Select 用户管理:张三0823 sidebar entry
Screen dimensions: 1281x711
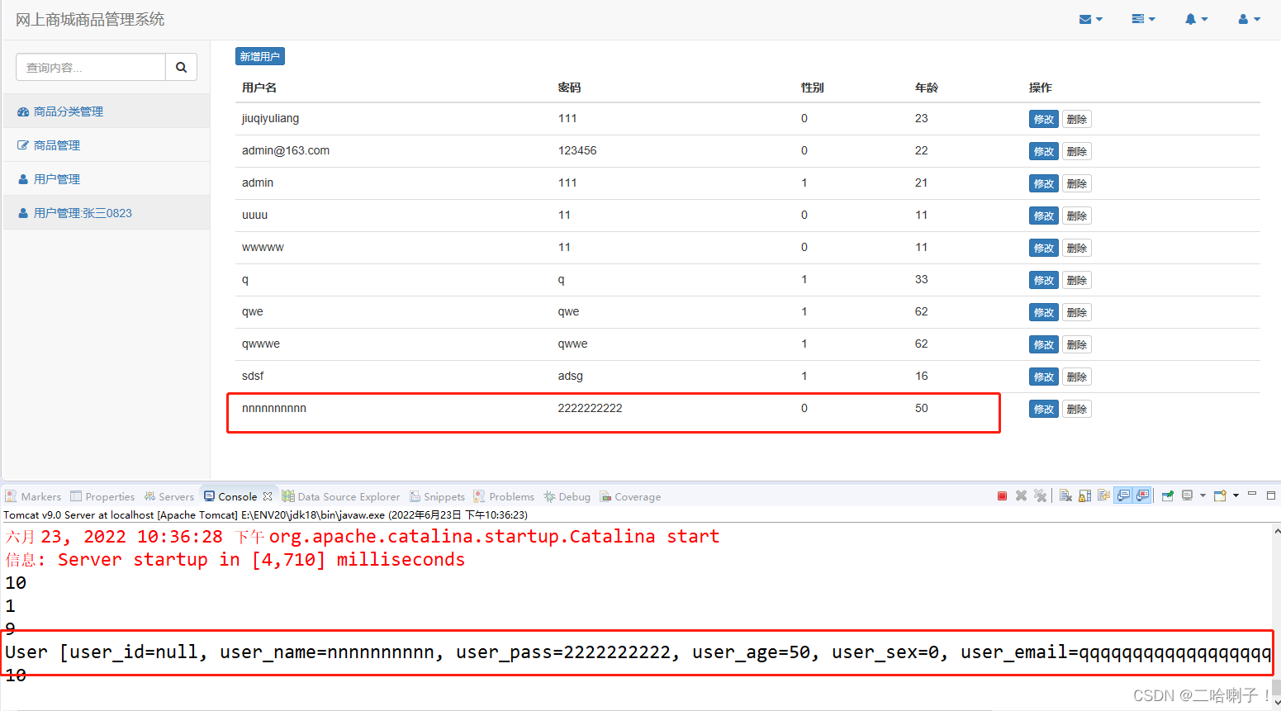(107, 213)
